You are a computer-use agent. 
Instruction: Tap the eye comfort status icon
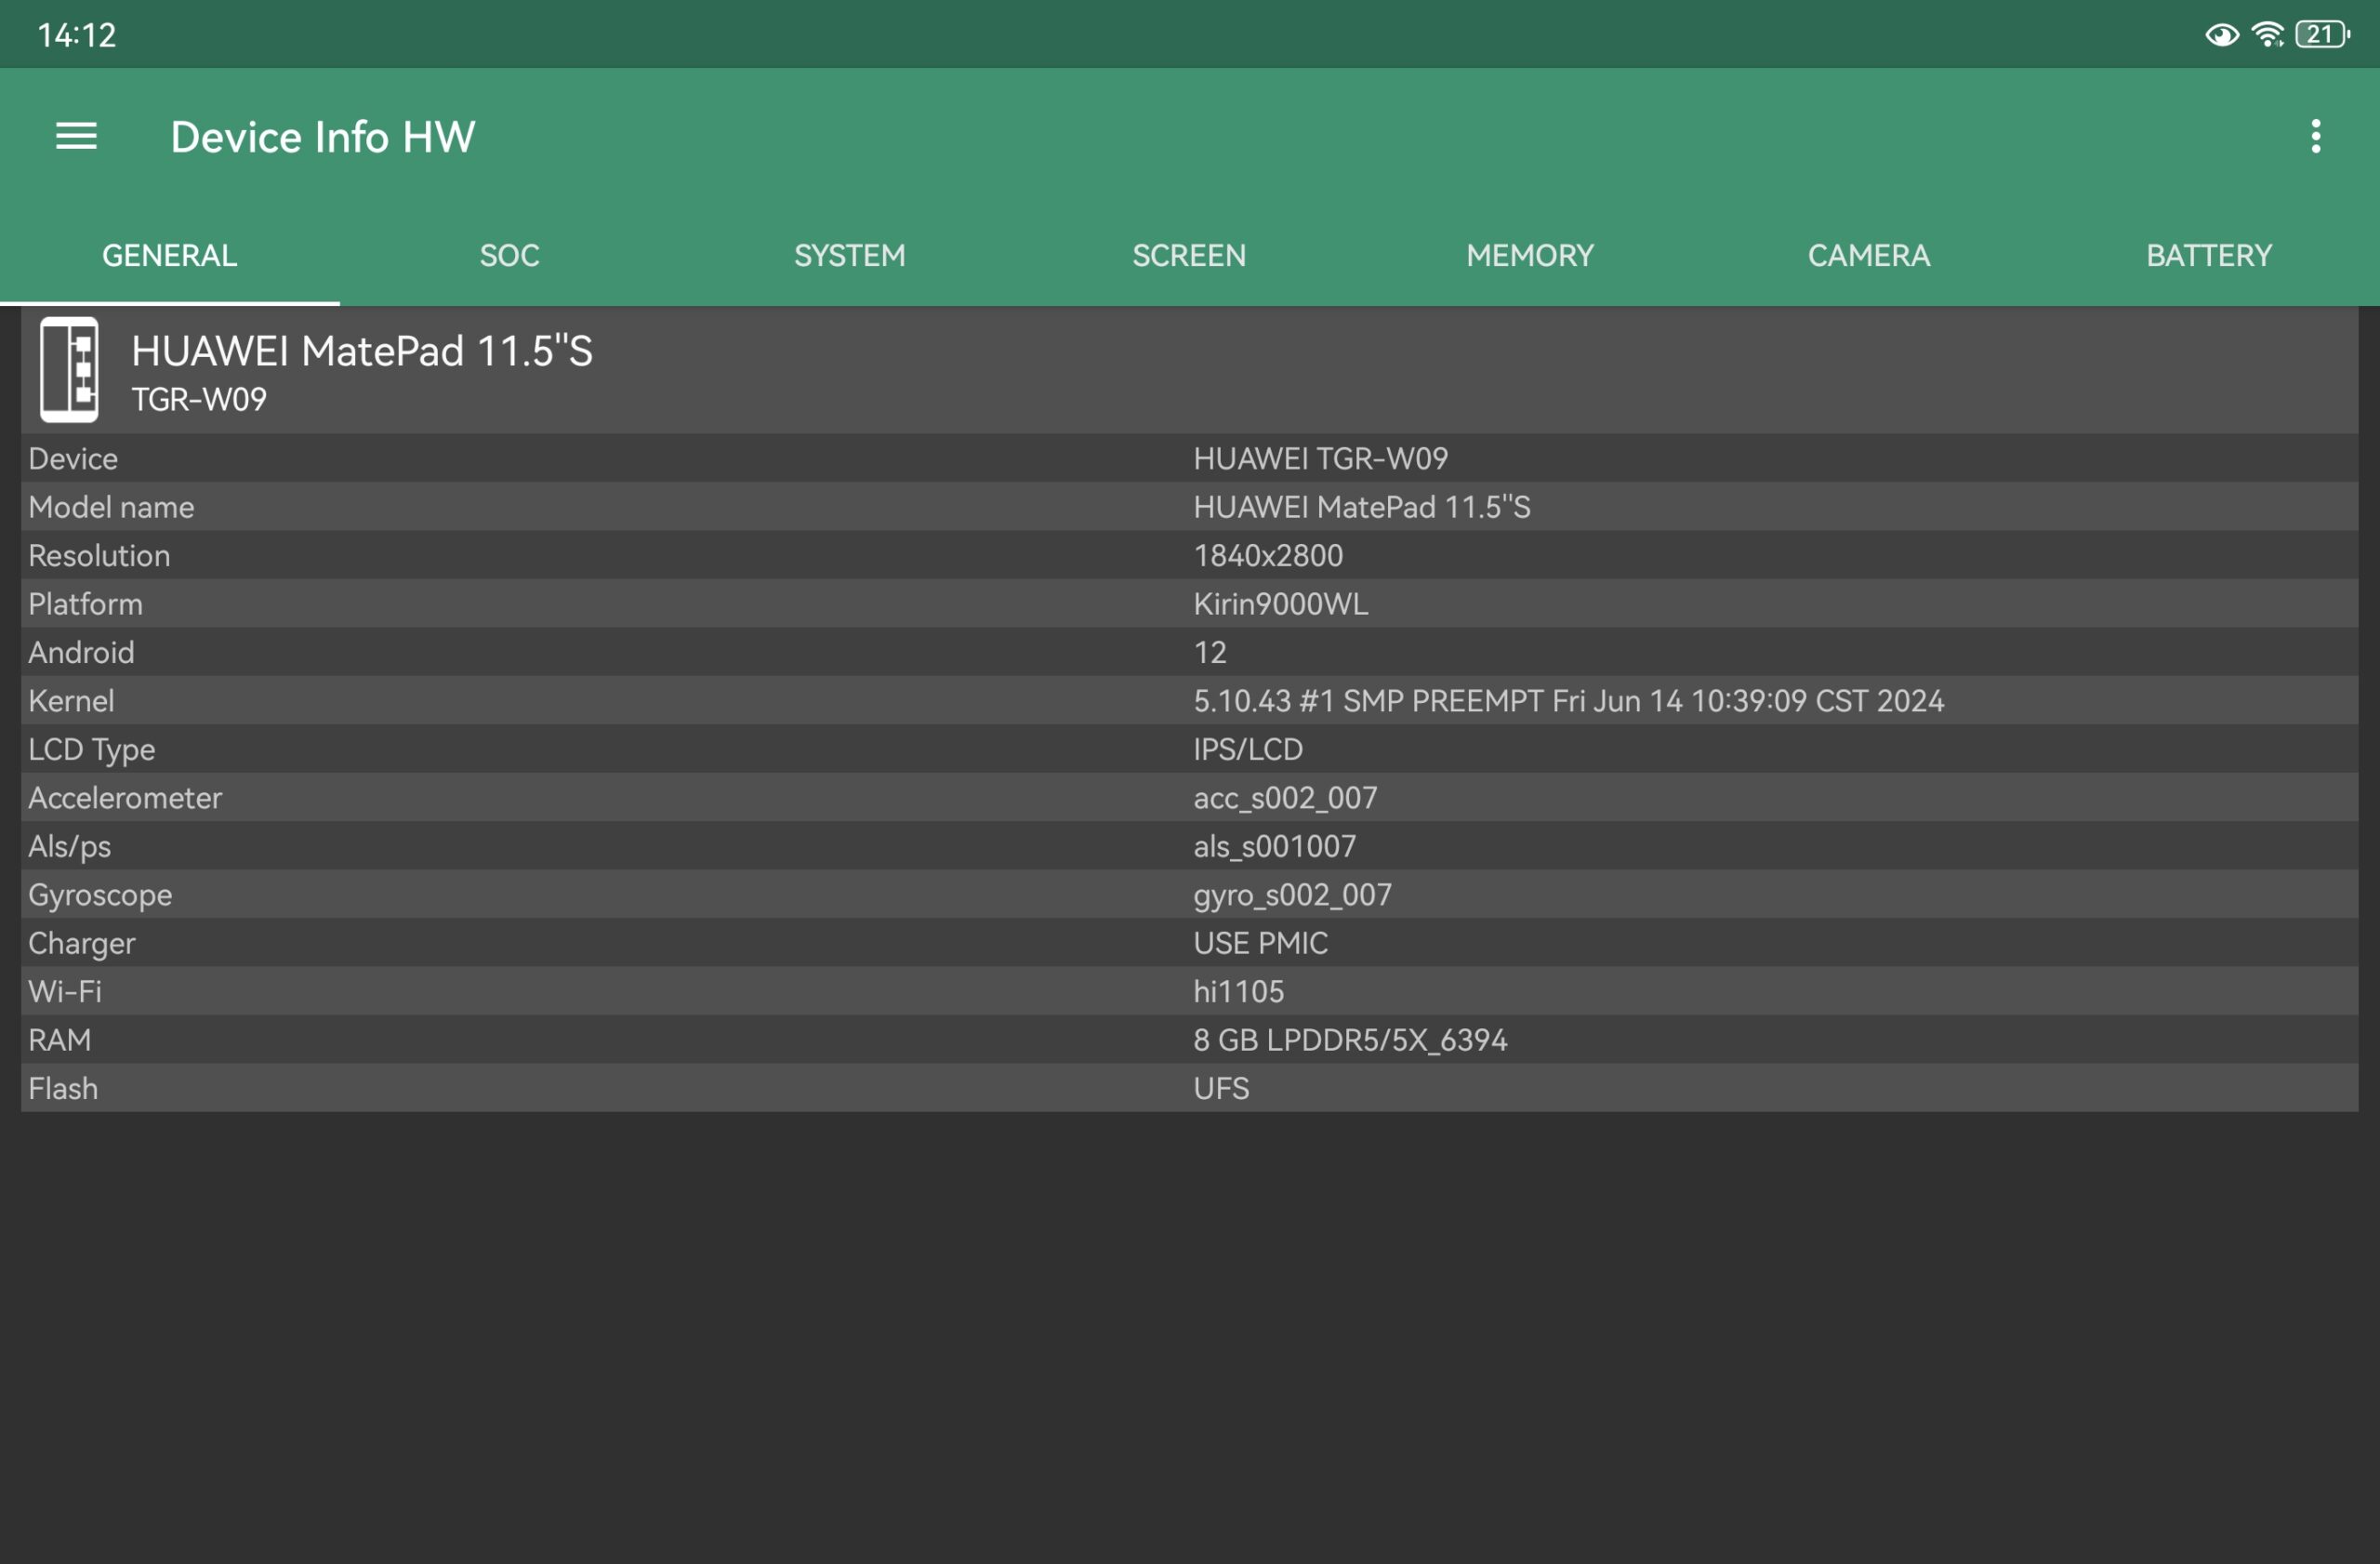pyautogui.click(x=2221, y=35)
